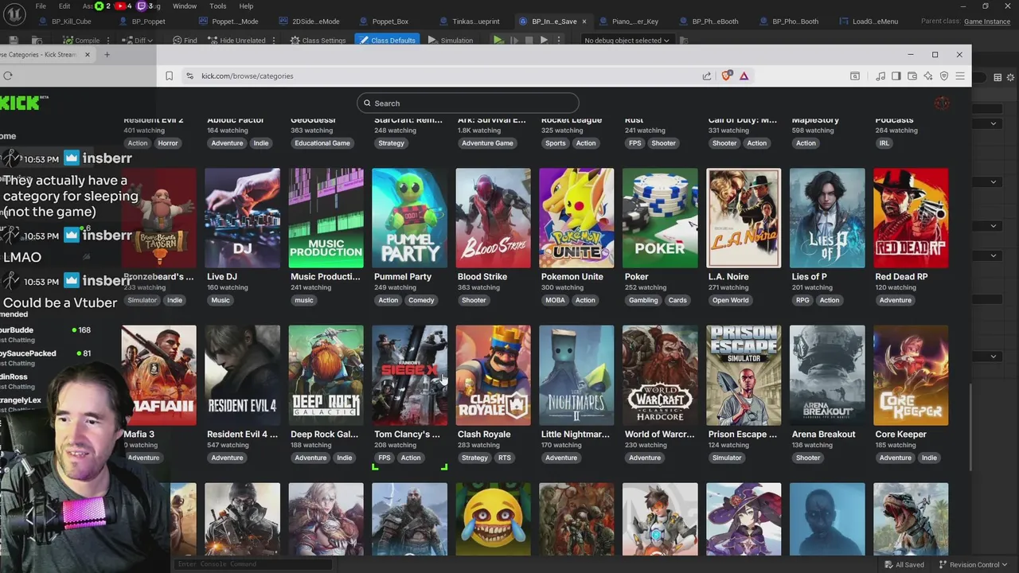This screenshot has width=1019, height=573.
Task: Click Compile in the Unreal Blueprint toolbar
Action: click(82, 41)
